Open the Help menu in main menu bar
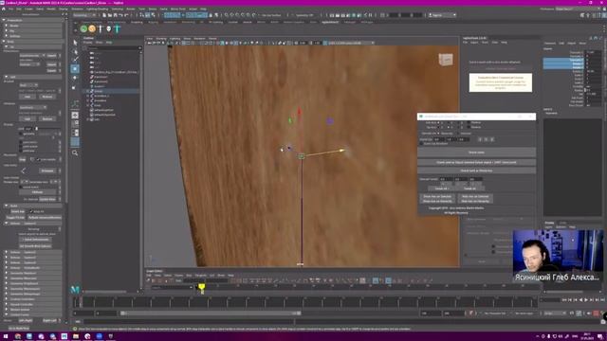The image size is (607, 341). pos(203,9)
